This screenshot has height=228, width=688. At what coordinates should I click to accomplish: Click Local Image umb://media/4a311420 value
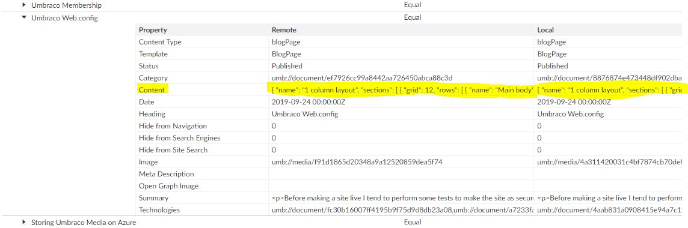610,162
